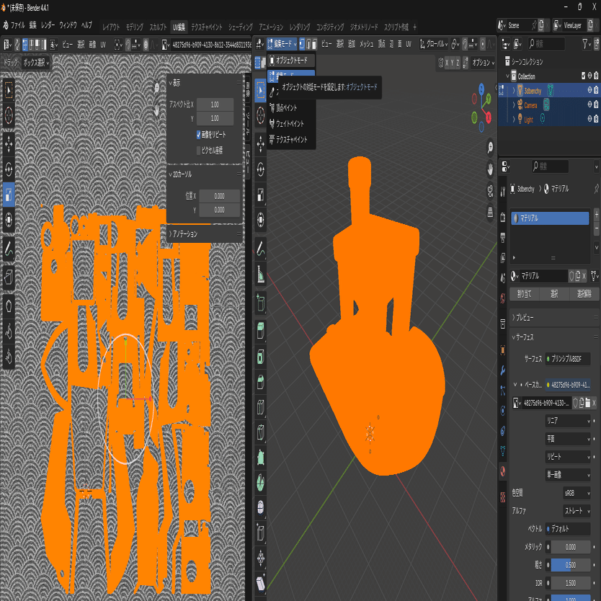Toggle X mirror axis in viewport header

[x=447, y=63]
